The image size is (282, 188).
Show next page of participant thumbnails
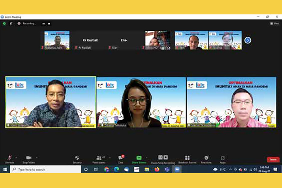248,40
